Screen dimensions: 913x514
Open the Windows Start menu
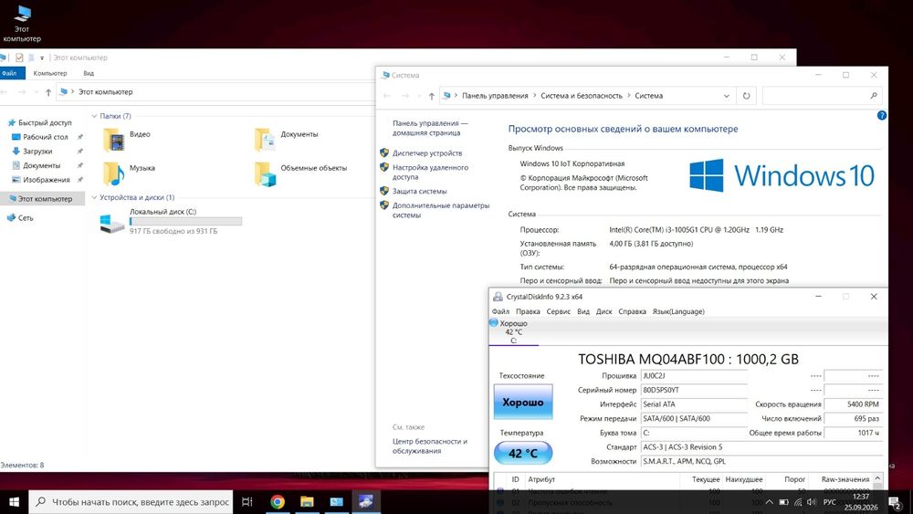point(14,502)
